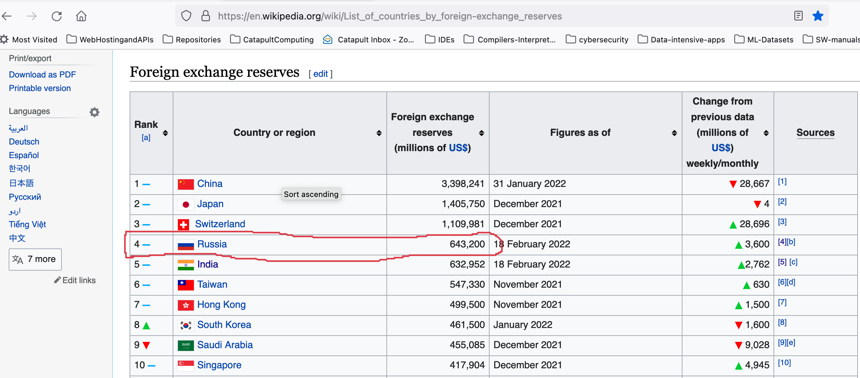Open the cybersecurity bookmarks folder
The image size is (860, 378).
[597, 40]
